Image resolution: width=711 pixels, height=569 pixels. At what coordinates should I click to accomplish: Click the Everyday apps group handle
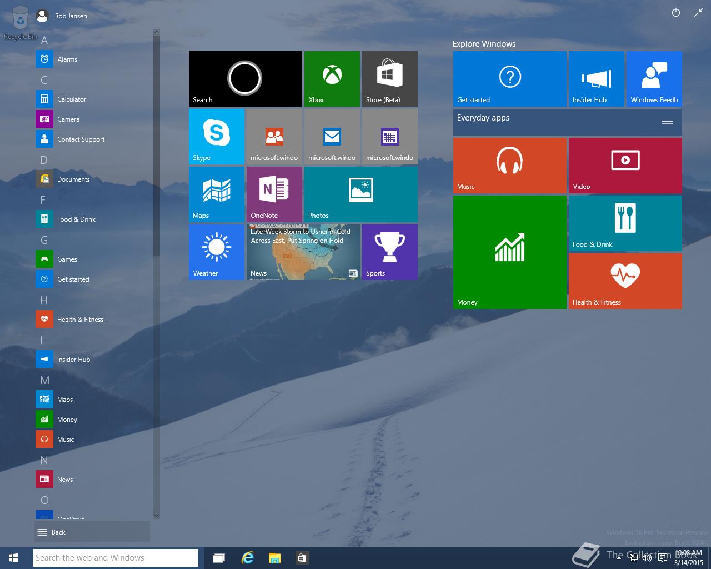[668, 122]
